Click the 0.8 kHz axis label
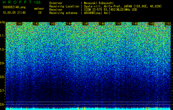Image resolution: width=173 pixels, height=110 pixels. click(2, 77)
